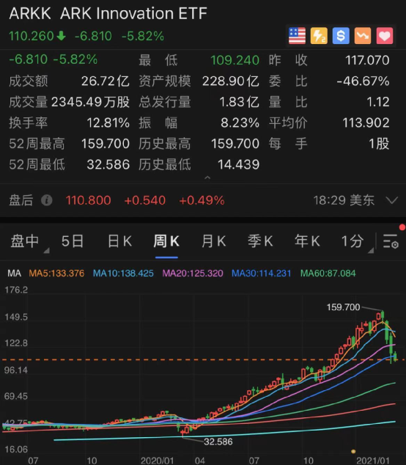Tap the US flag market icon
Image resolution: width=406 pixels, height=465 pixels.
point(297,36)
